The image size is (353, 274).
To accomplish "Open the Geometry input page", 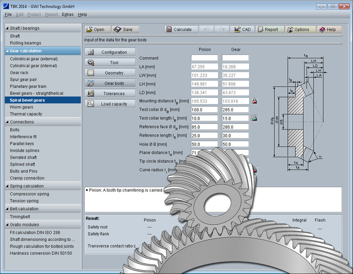I will click(110, 73).
